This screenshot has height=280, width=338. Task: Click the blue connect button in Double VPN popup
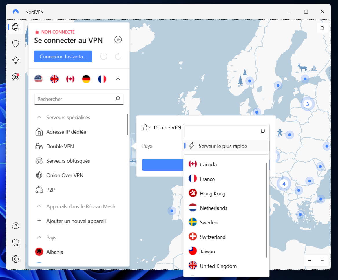(x=163, y=165)
